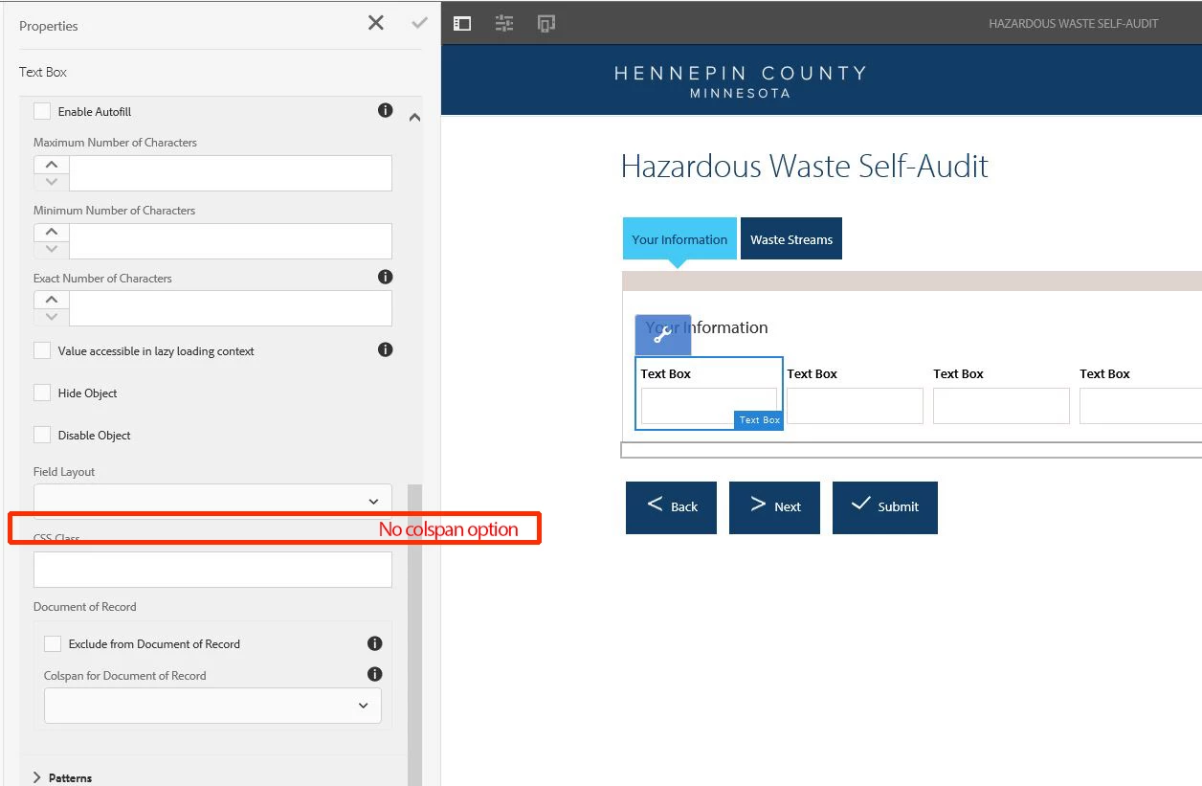Show info for Colspan for Document of Record
The height and width of the screenshot is (786, 1202).
(375, 674)
